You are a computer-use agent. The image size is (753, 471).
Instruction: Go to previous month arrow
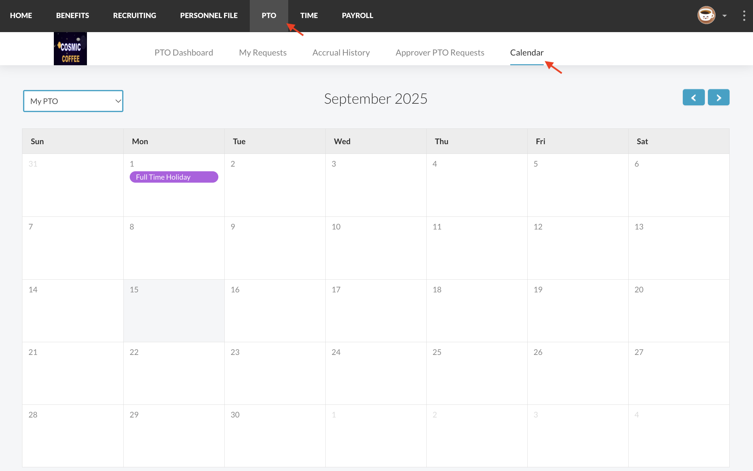[x=693, y=98]
